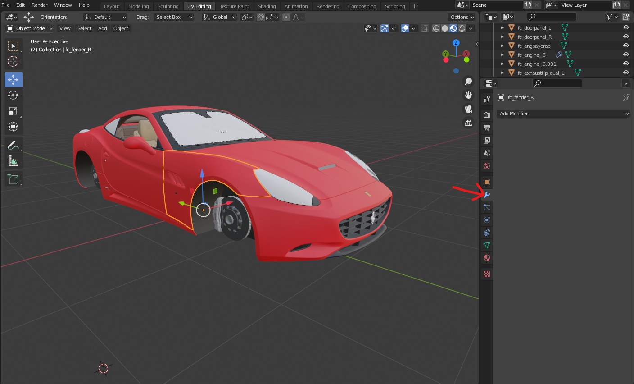Select the 3D Cursor tool

(x=13, y=61)
